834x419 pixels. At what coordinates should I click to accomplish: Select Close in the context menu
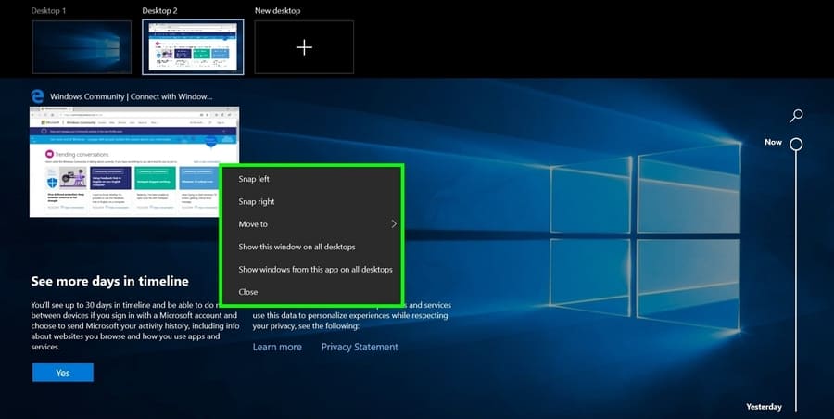tap(248, 292)
